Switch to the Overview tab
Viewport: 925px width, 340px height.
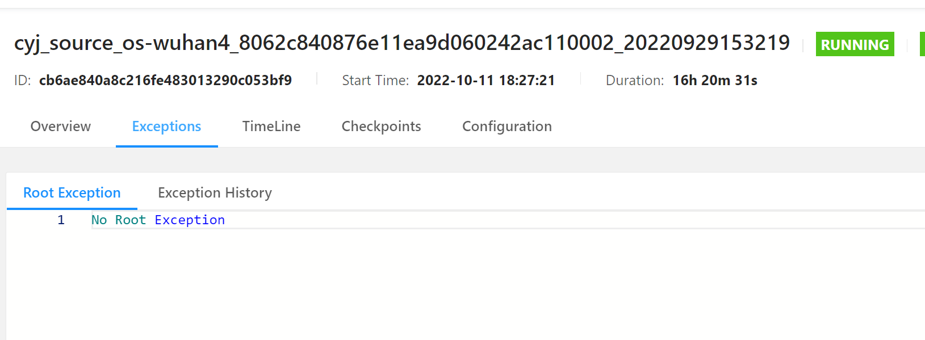[x=60, y=126]
